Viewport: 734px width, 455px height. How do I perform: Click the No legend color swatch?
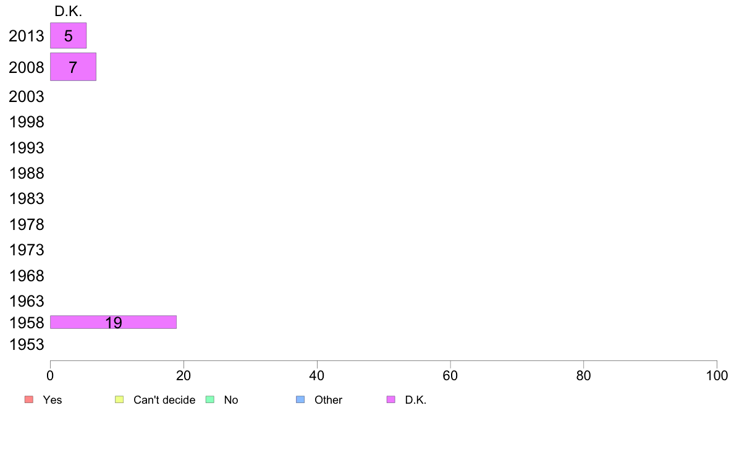click(209, 399)
